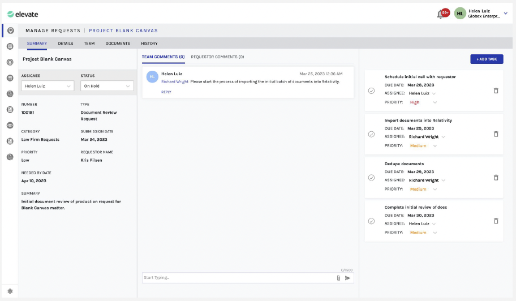
Task: Reply to Helen Luiz's comment
Action: click(x=166, y=92)
